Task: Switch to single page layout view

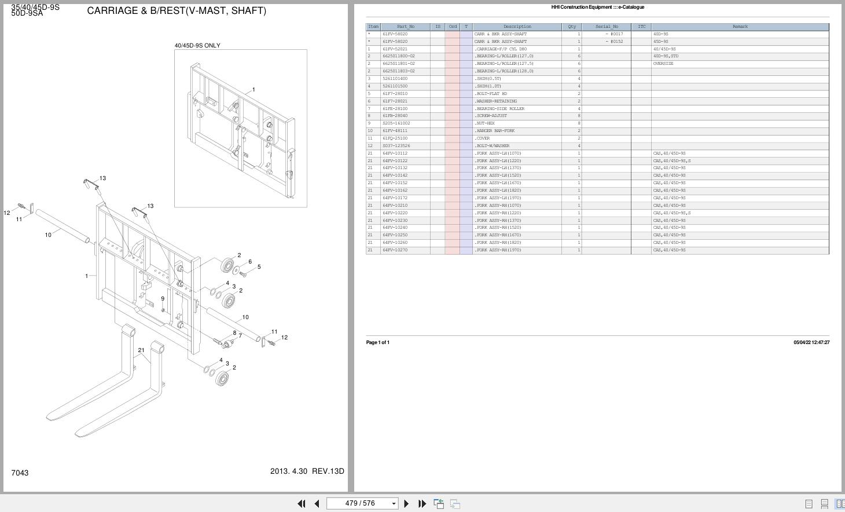Action: [809, 504]
